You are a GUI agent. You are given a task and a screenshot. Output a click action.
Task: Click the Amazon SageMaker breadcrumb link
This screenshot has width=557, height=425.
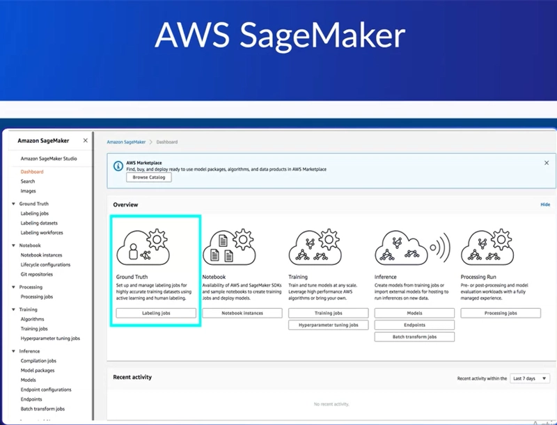126,142
